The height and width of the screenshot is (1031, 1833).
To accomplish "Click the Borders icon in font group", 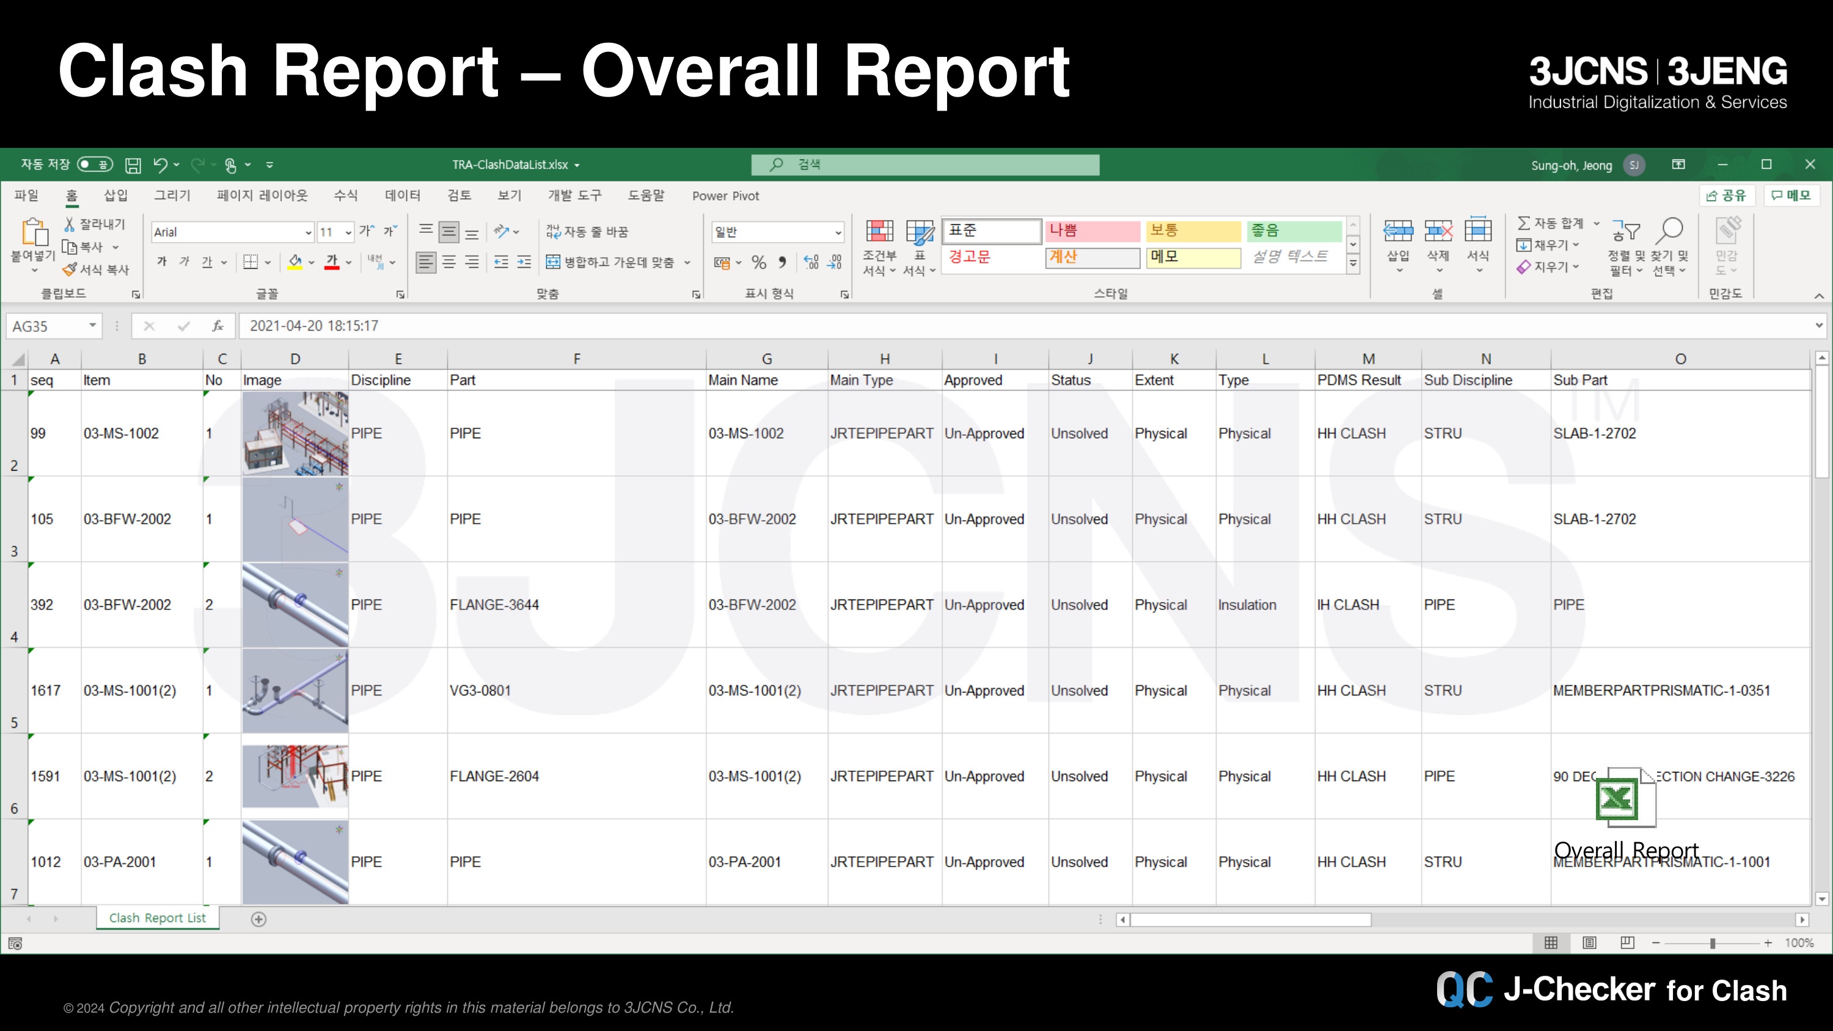I will 251,262.
